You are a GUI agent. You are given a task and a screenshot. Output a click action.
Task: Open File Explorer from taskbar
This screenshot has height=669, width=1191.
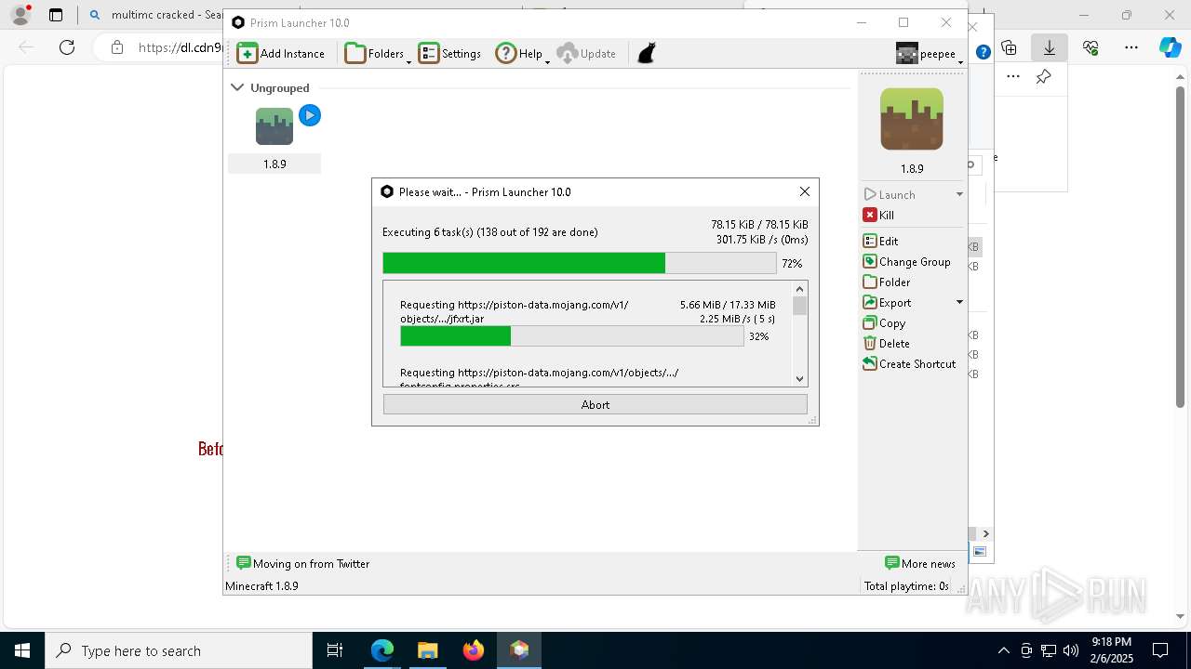point(427,650)
